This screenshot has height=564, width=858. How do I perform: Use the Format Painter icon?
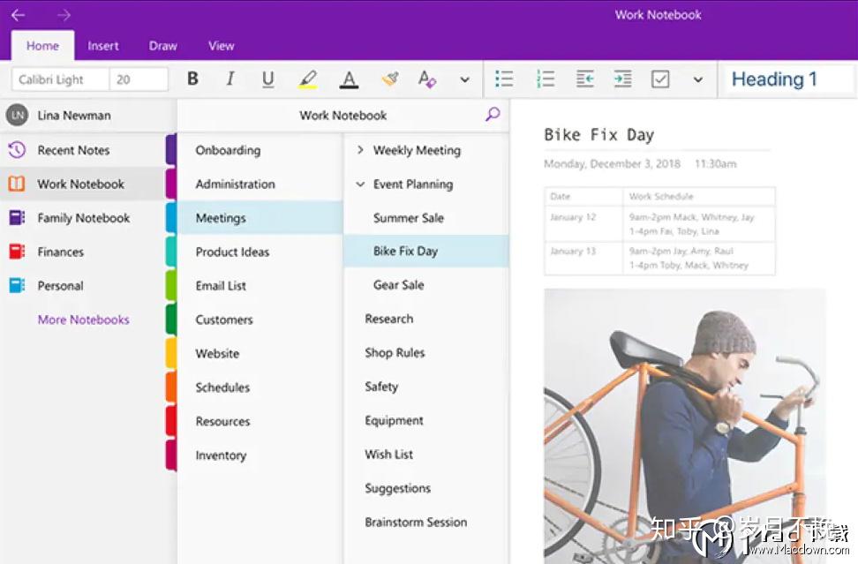[x=389, y=79]
